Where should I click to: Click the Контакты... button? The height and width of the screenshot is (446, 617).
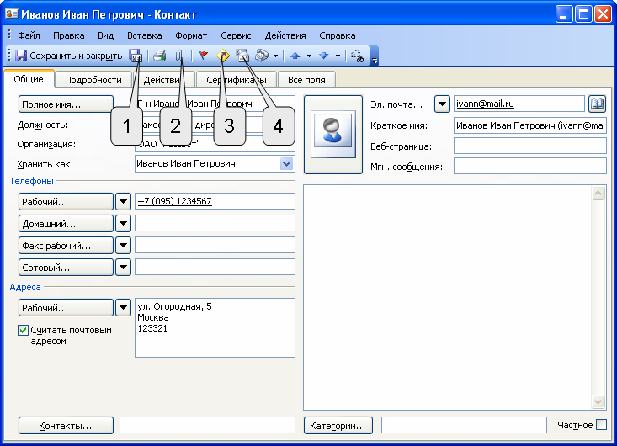pyautogui.click(x=66, y=426)
